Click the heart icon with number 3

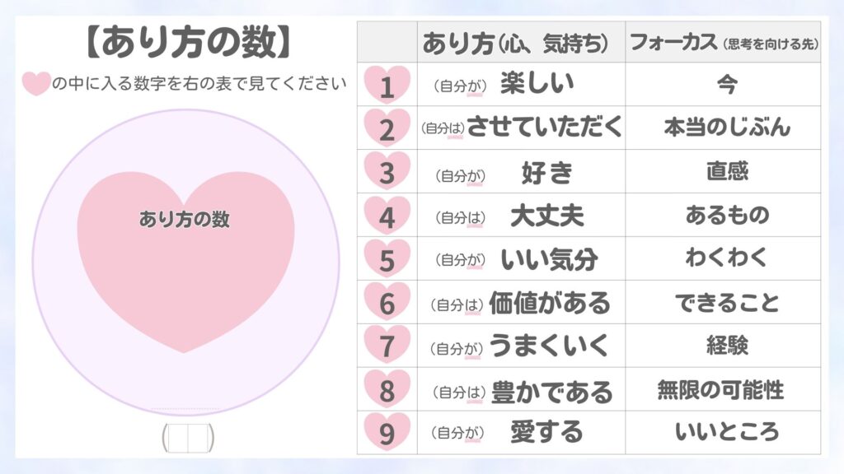pos(387,171)
